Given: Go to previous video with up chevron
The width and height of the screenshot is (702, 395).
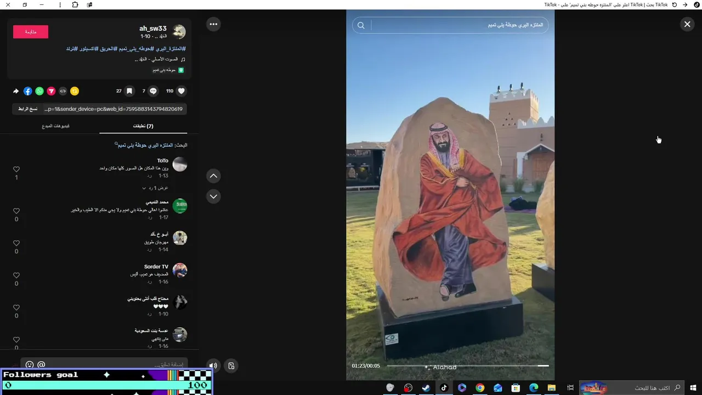Looking at the screenshot, I should point(213,176).
